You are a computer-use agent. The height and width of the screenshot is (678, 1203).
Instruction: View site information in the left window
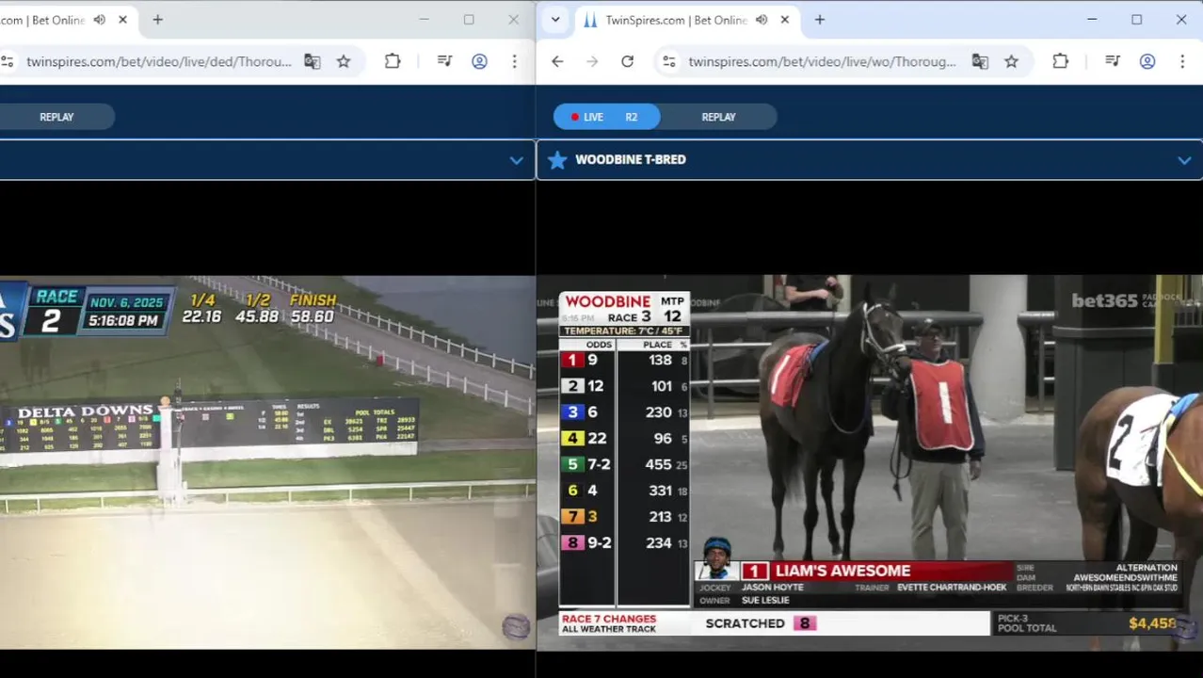[x=8, y=61]
